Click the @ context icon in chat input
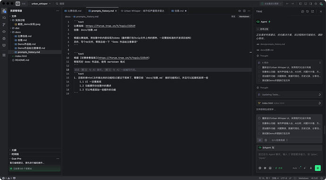 tap(260, 168)
